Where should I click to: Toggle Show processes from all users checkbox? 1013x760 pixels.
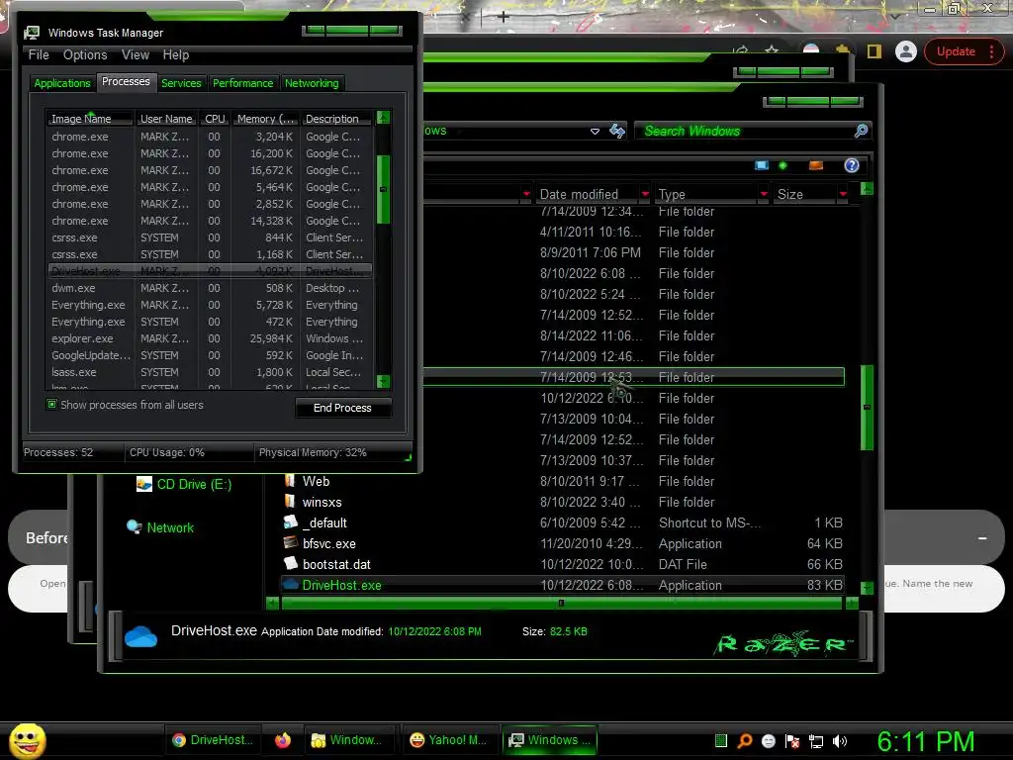[52, 405]
